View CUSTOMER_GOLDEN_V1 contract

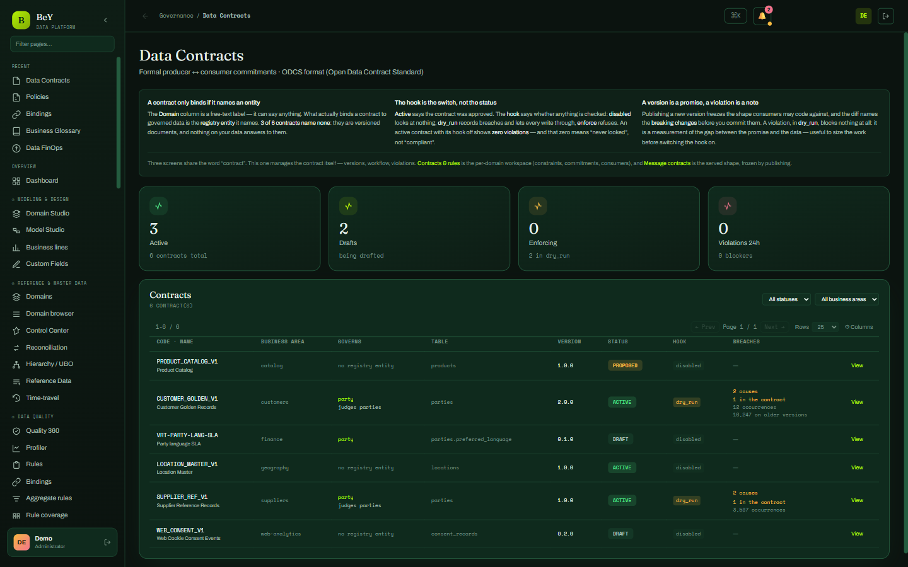857,402
